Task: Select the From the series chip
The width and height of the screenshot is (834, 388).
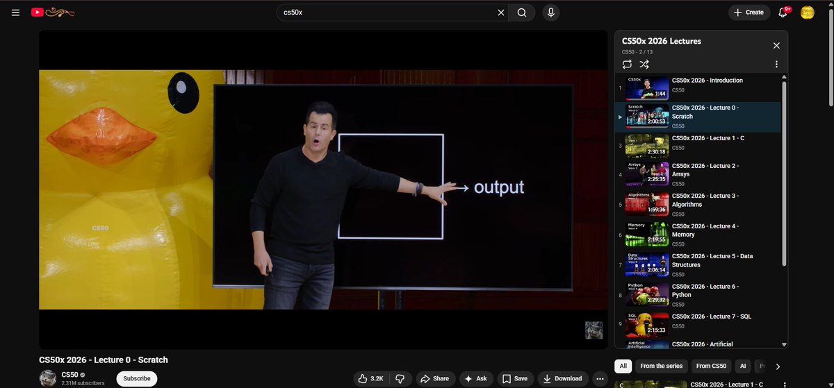Action: click(x=662, y=366)
